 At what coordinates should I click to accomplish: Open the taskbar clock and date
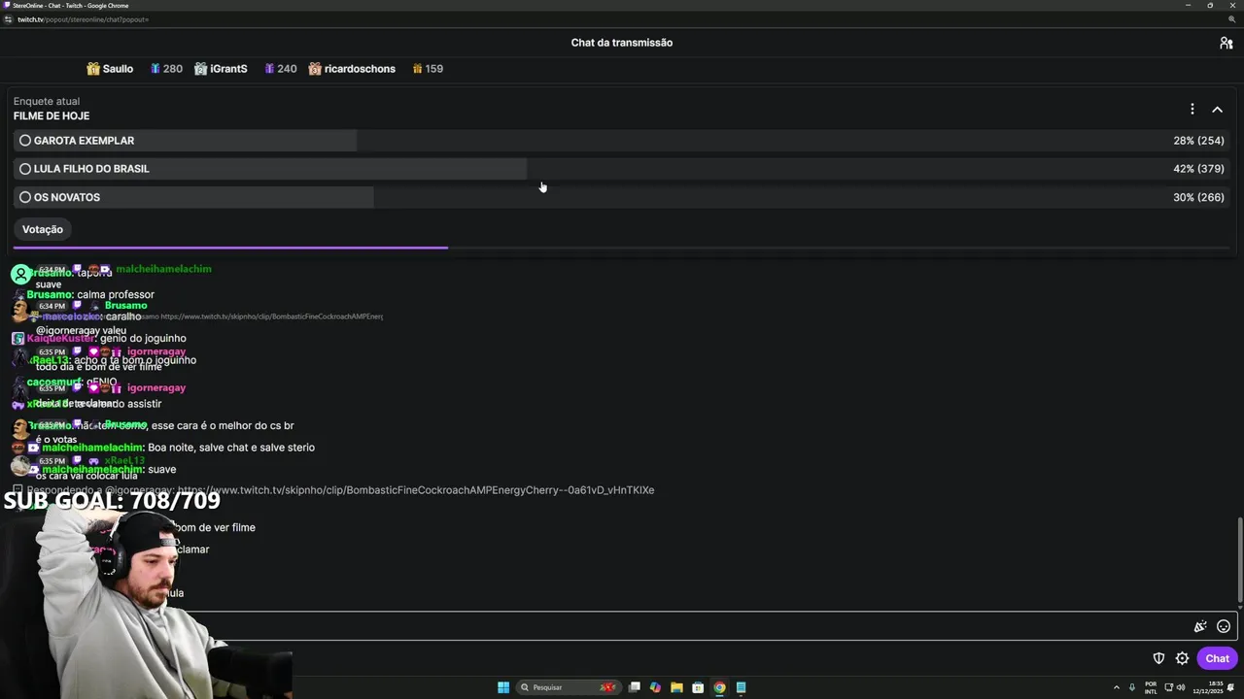[1207, 687]
